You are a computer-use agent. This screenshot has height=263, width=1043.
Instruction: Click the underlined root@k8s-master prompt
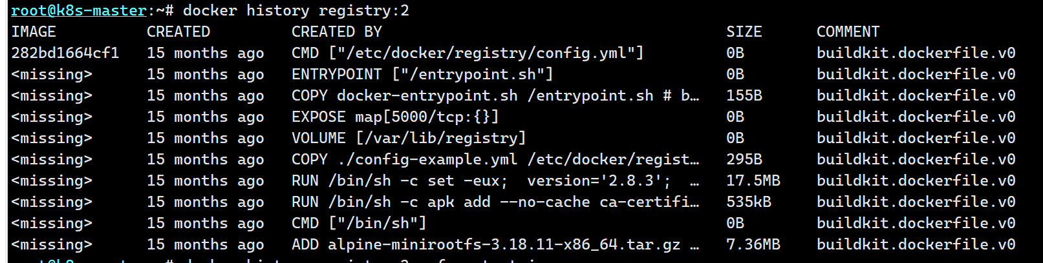pyautogui.click(x=79, y=11)
